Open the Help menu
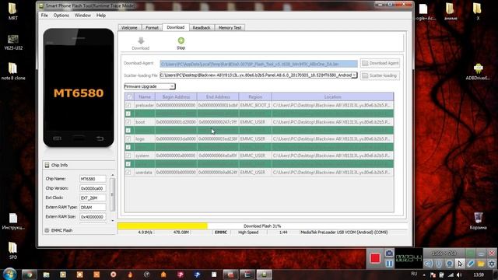This screenshot has height=280, width=498. tap(101, 16)
